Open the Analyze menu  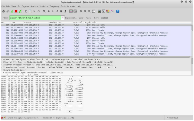(34, 6)
